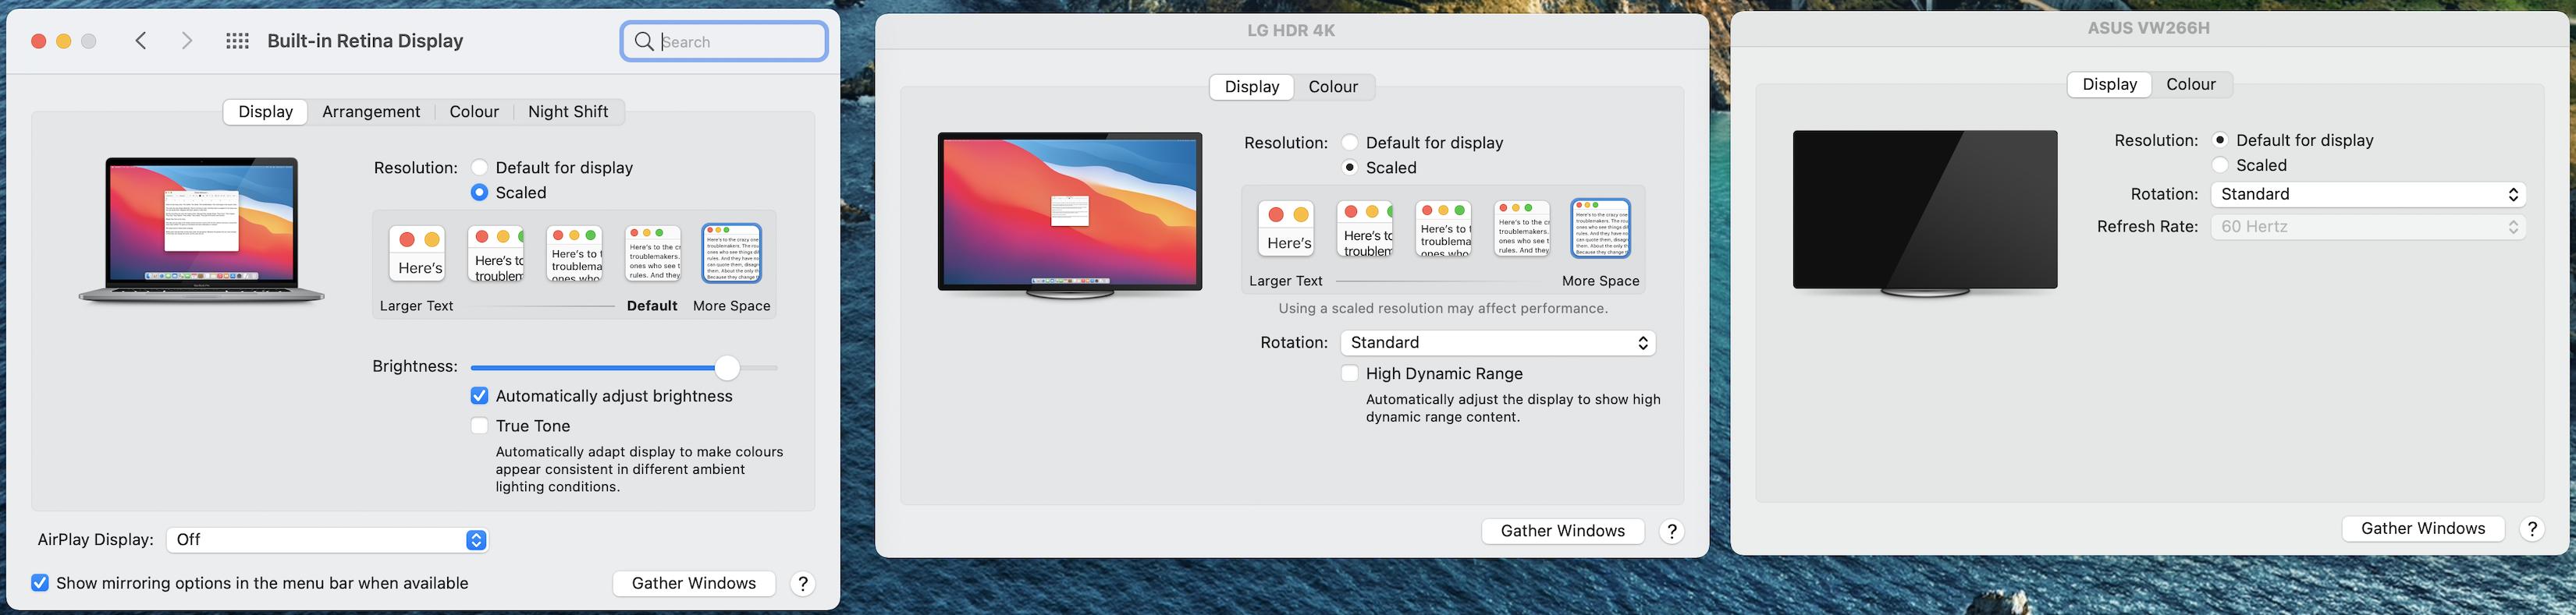Switch to the Arrangement tab

[x=371, y=111]
